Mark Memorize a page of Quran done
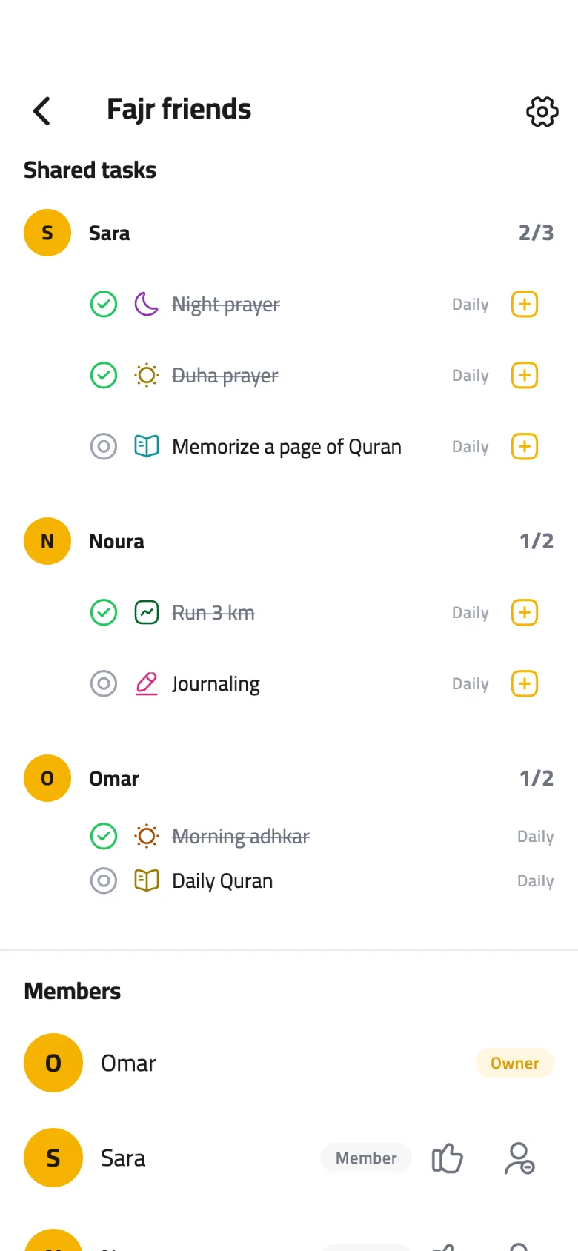The image size is (578, 1251). [x=104, y=446]
